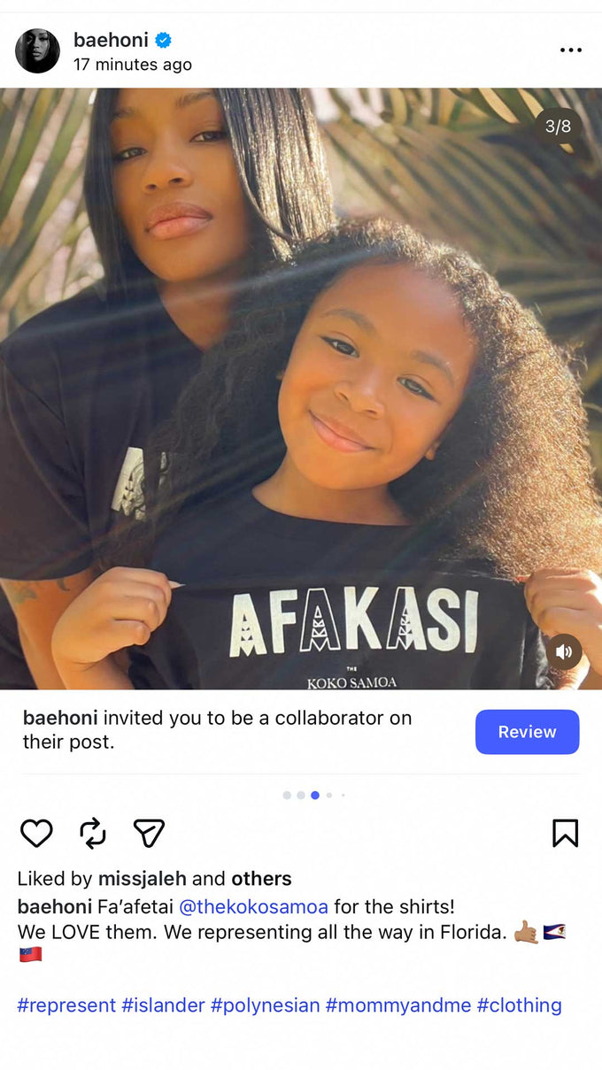Like the post with heart icon
602x1070 pixels.
(36, 833)
